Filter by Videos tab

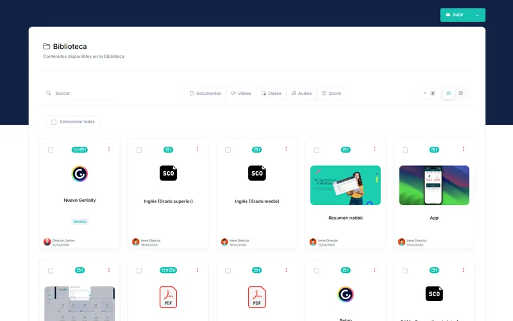pos(241,94)
